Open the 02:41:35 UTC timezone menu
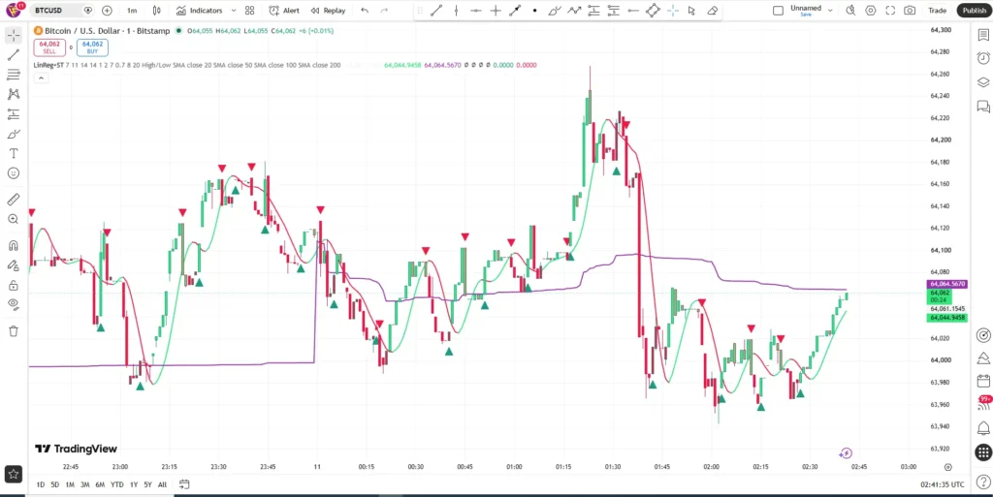The height and width of the screenshot is (497, 993). [943, 484]
